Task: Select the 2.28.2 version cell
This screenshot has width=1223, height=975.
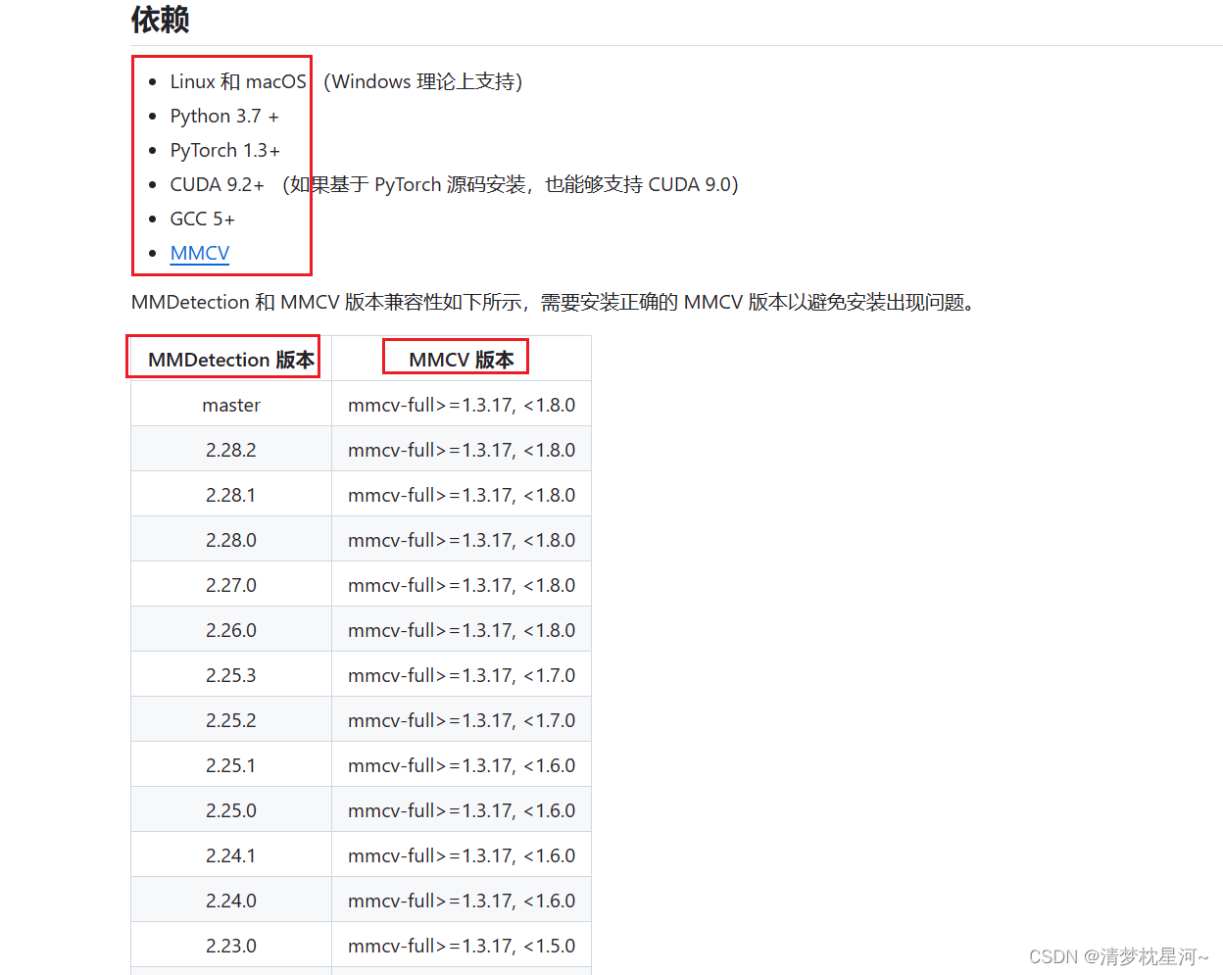Action: tap(231, 450)
